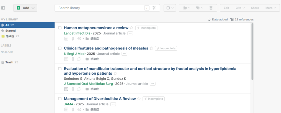Screen dimensions: 281x113
Task: Open the Lancet Infect Dis journal link
Action: (x=77, y=33)
